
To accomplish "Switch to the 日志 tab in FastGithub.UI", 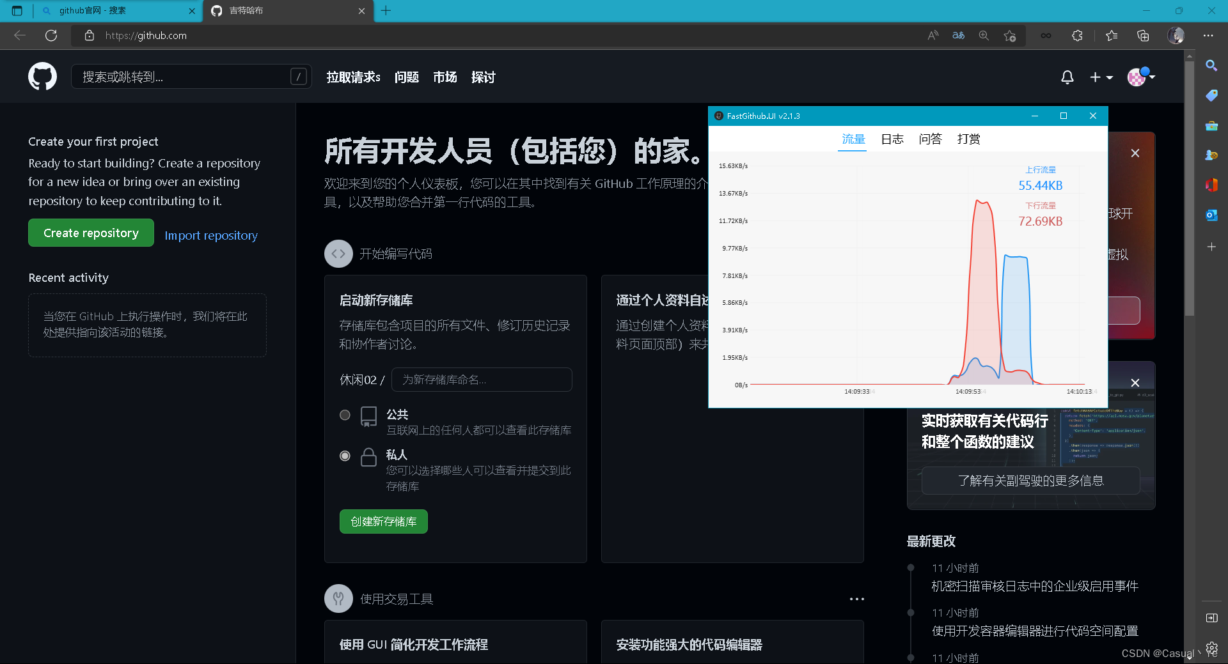I will (892, 139).
